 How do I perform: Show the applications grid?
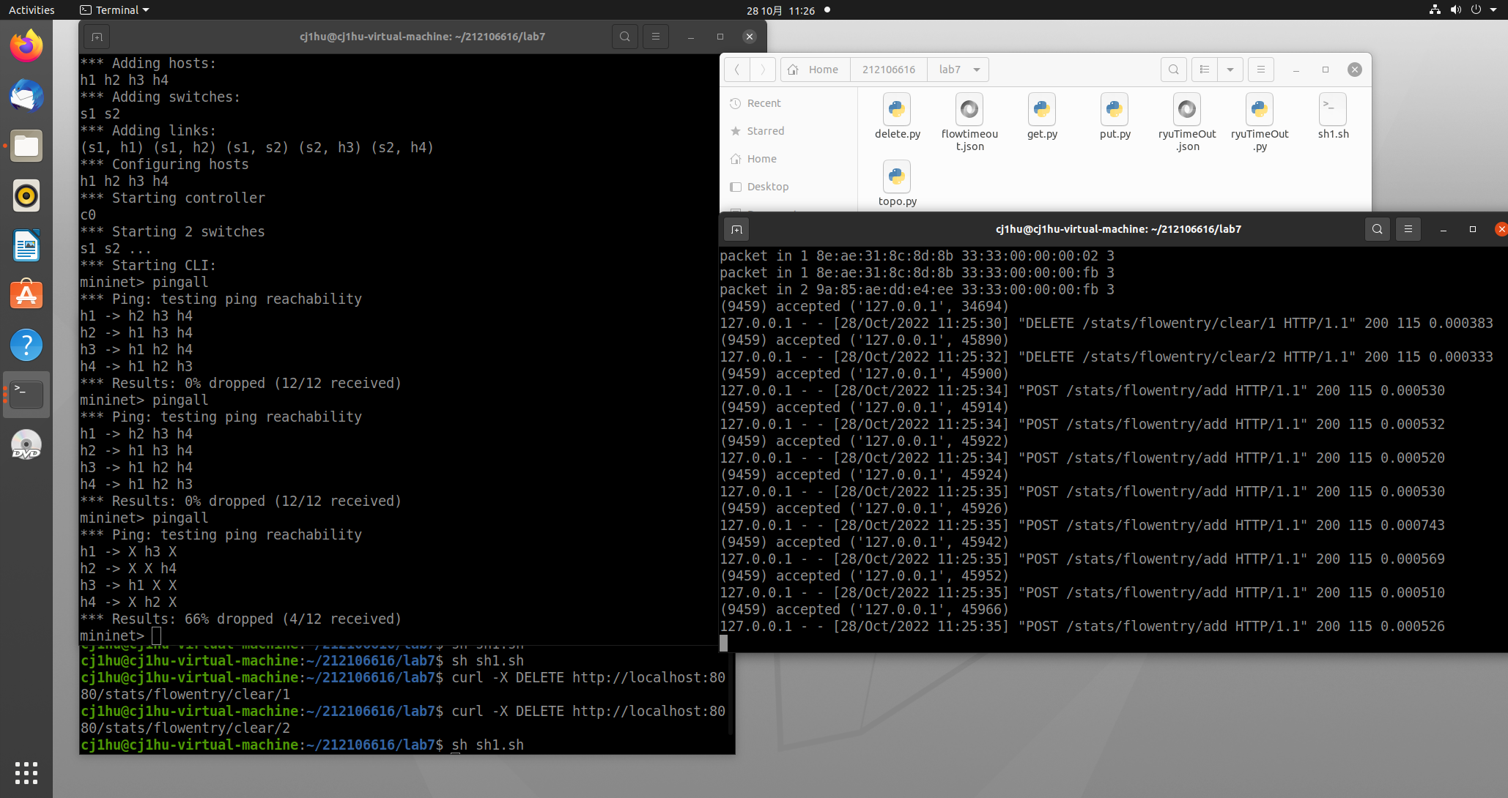(26, 772)
